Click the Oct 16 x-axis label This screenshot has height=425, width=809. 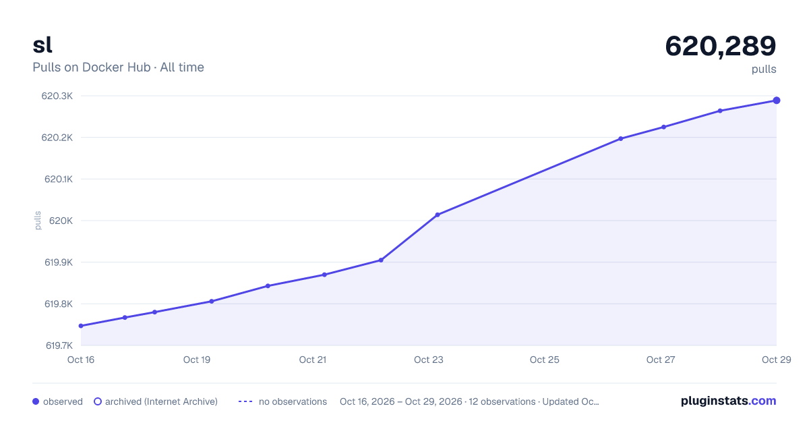tap(81, 360)
